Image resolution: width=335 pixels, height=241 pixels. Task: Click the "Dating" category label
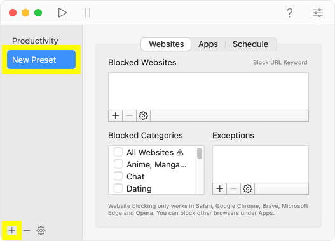click(139, 188)
